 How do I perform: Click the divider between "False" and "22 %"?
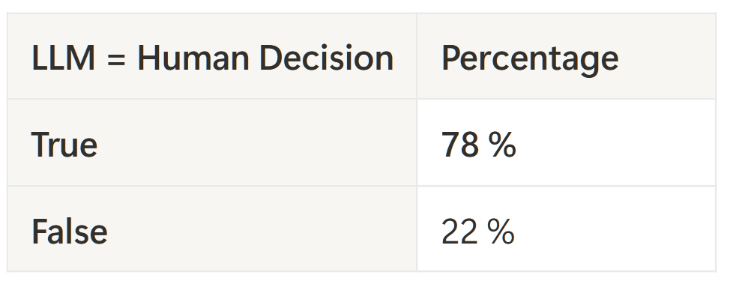tap(417, 229)
